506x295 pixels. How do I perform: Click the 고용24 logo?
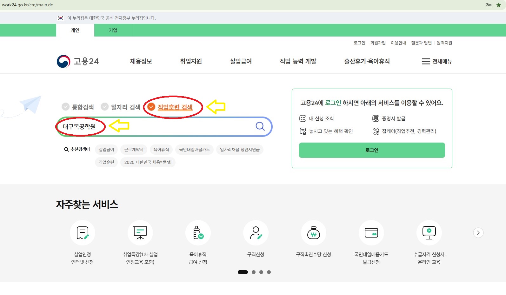click(x=78, y=61)
